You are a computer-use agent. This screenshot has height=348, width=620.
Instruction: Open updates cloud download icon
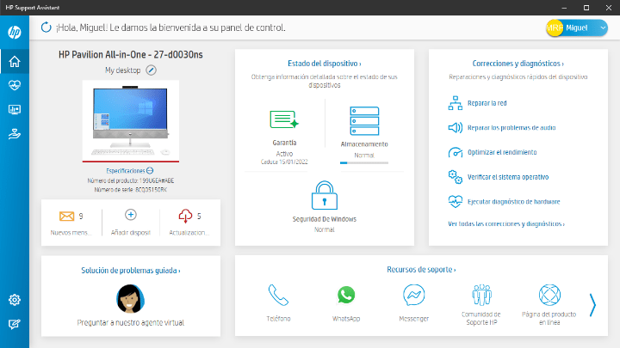(185, 216)
